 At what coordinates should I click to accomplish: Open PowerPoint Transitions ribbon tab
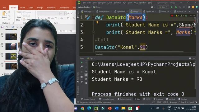51,7
